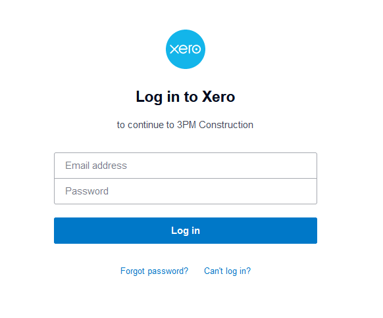Image resolution: width=383 pixels, height=318 pixels.
Task: Click the Email address placeholder text
Action: coord(96,166)
